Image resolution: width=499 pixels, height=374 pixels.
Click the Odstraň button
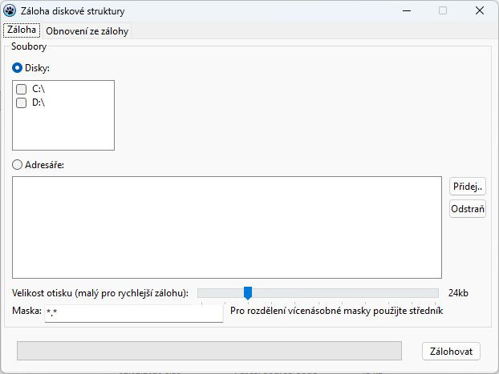pyautogui.click(x=468, y=209)
